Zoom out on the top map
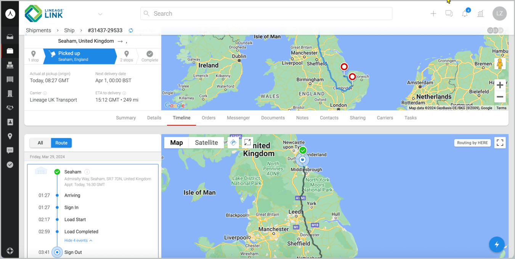515x259 pixels. pyautogui.click(x=500, y=97)
